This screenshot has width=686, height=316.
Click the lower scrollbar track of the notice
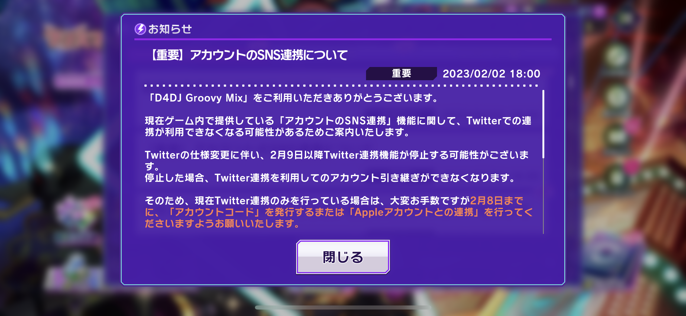point(543,196)
